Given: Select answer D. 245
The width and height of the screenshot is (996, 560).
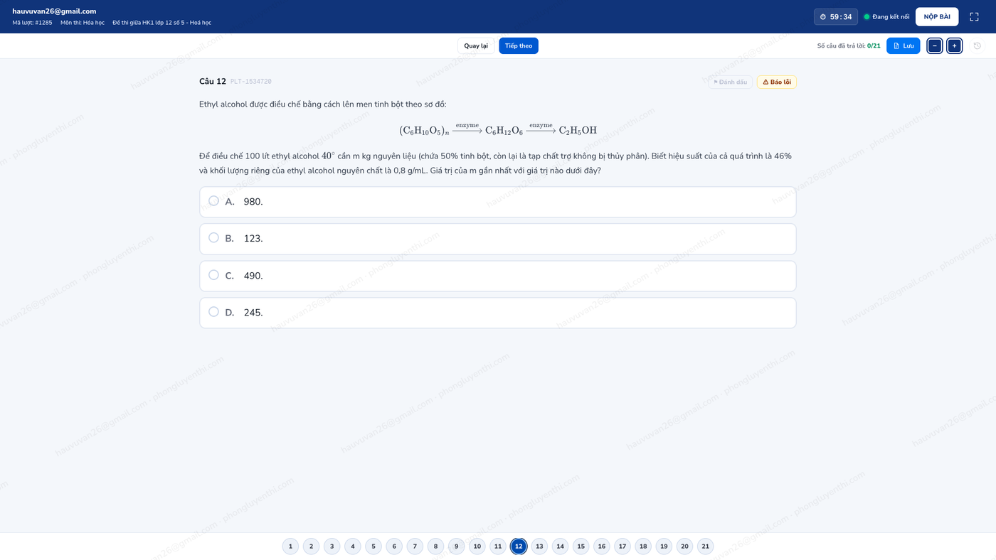Looking at the screenshot, I should tap(498, 313).
